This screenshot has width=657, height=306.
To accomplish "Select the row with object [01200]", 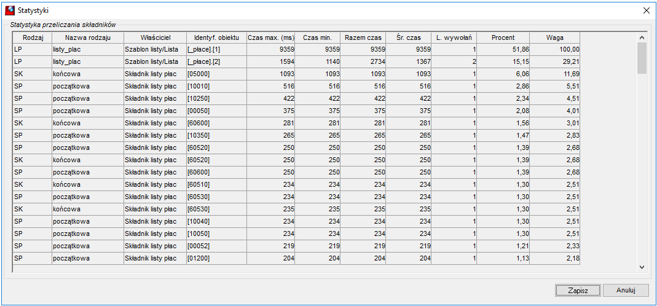I will pos(296,258).
